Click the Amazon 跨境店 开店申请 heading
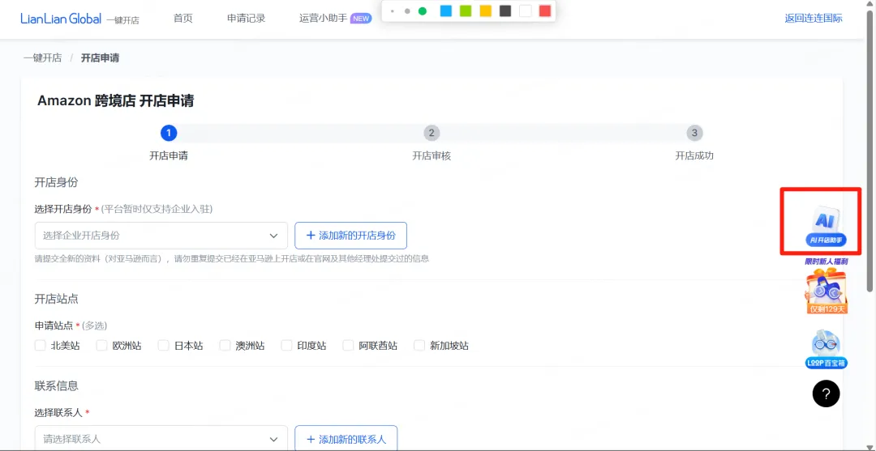 (116, 101)
